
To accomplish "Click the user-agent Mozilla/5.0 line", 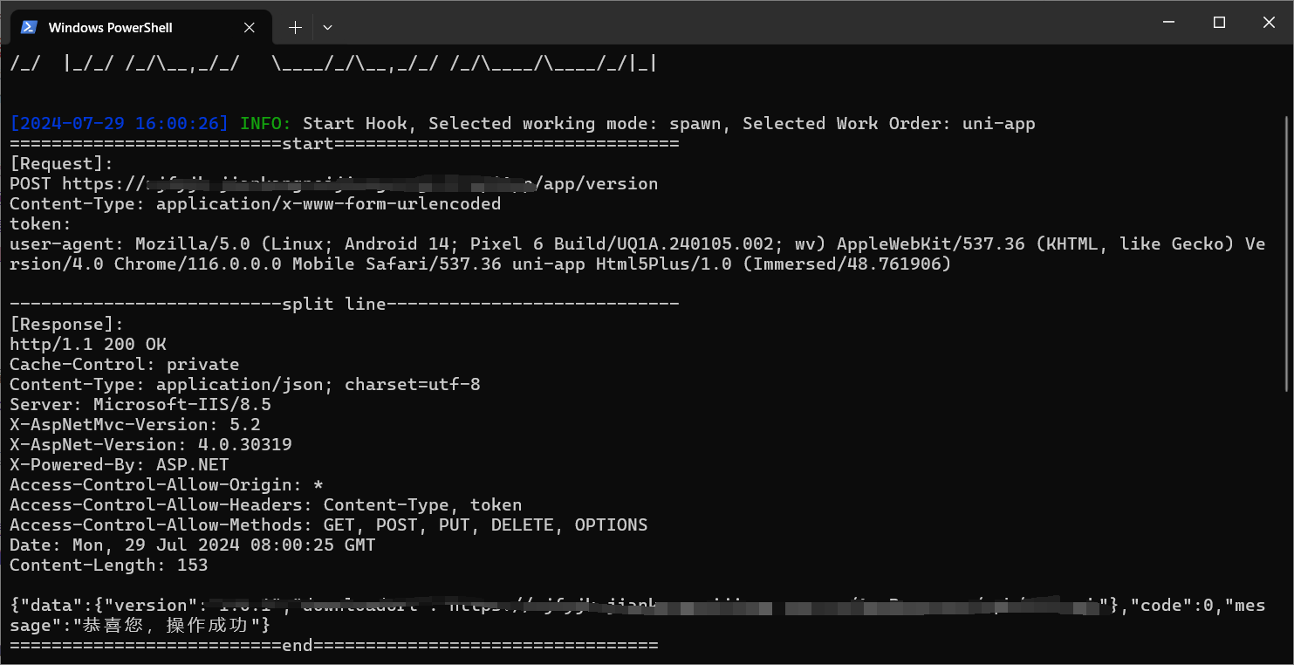I will pyautogui.click(x=637, y=254).
